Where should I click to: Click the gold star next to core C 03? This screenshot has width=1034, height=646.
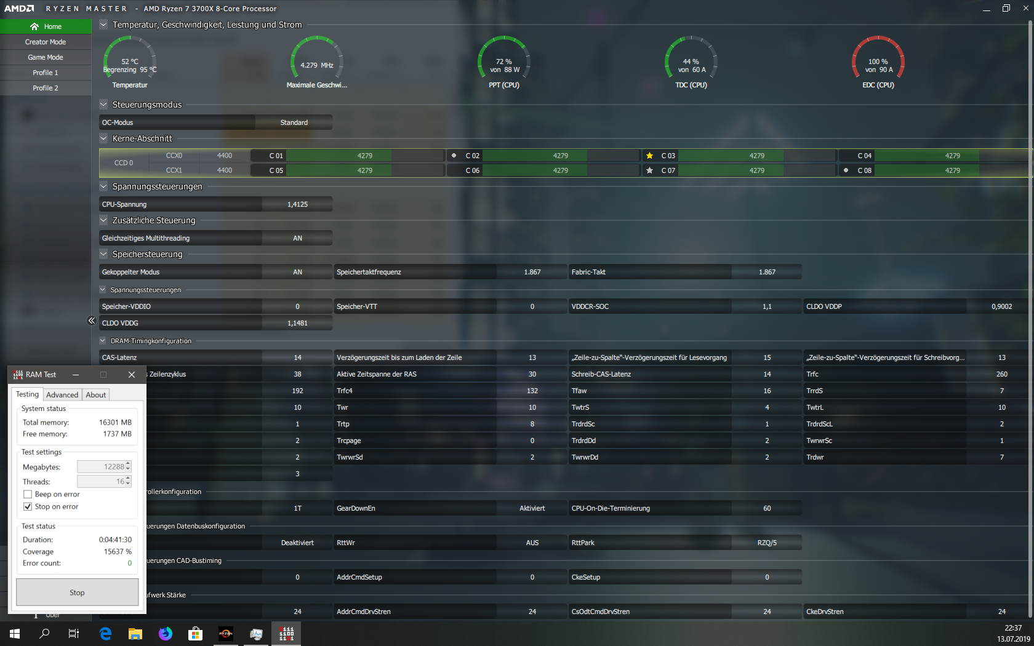pos(649,156)
